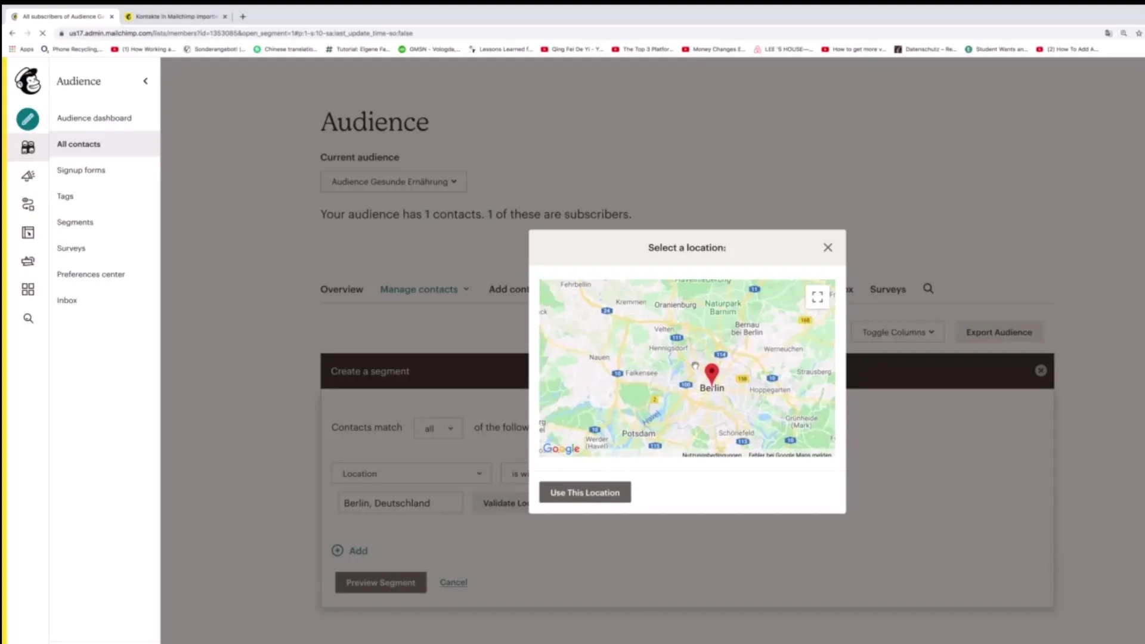Viewport: 1145px width, 644px height.
Task: Open the Content studio icon
Action: 28,261
